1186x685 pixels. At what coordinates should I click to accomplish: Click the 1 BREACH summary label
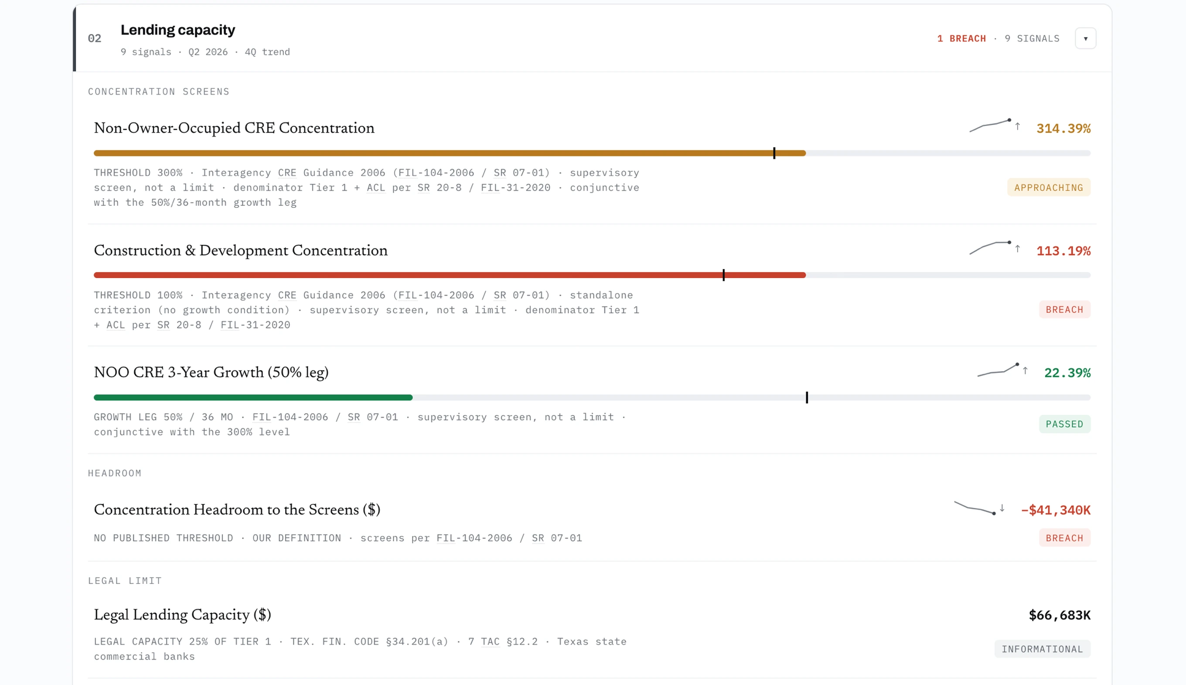click(x=961, y=39)
